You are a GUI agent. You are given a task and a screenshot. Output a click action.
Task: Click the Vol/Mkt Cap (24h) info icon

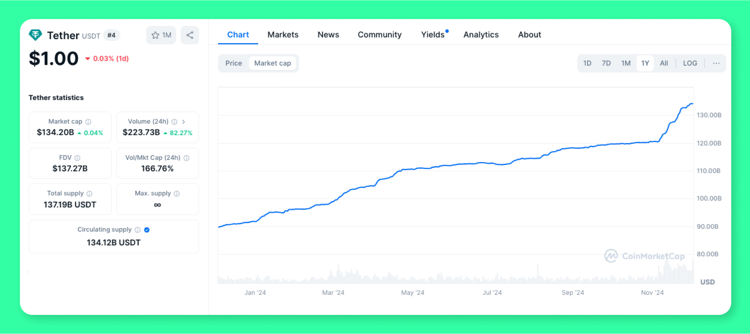[187, 158]
